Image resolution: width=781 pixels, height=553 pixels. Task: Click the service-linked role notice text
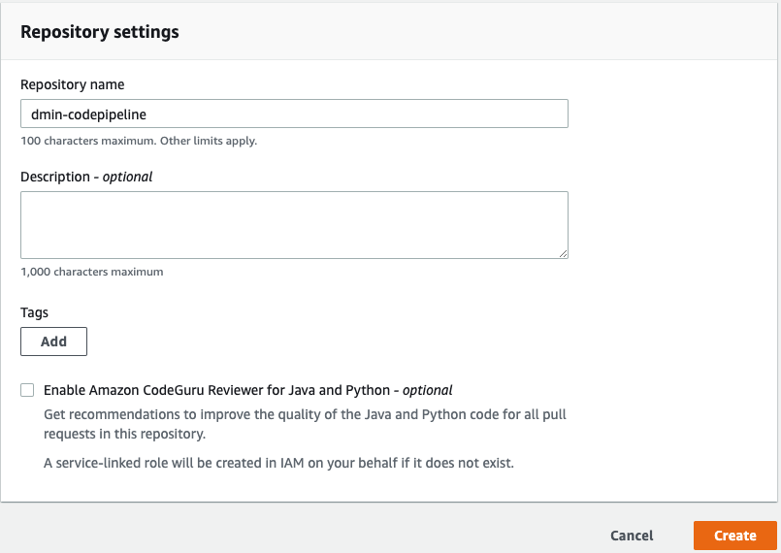click(x=278, y=463)
